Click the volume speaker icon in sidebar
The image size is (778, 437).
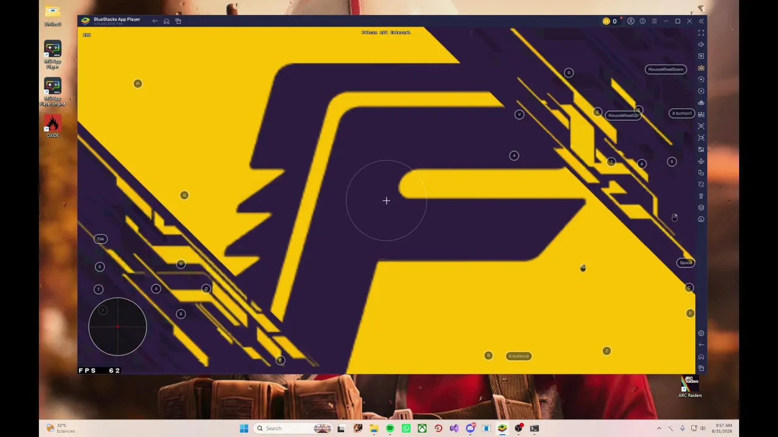click(701, 44)
